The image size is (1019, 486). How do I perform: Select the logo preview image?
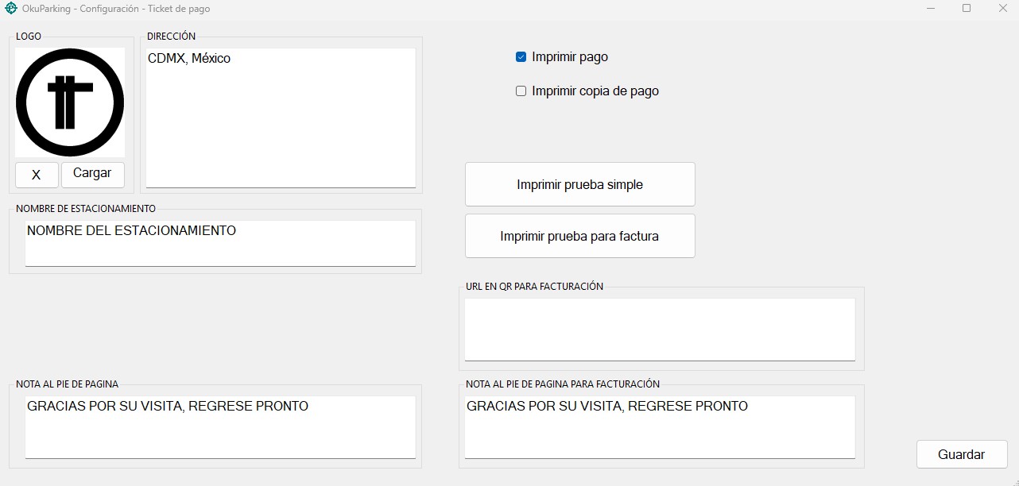[x=70, y=102]
